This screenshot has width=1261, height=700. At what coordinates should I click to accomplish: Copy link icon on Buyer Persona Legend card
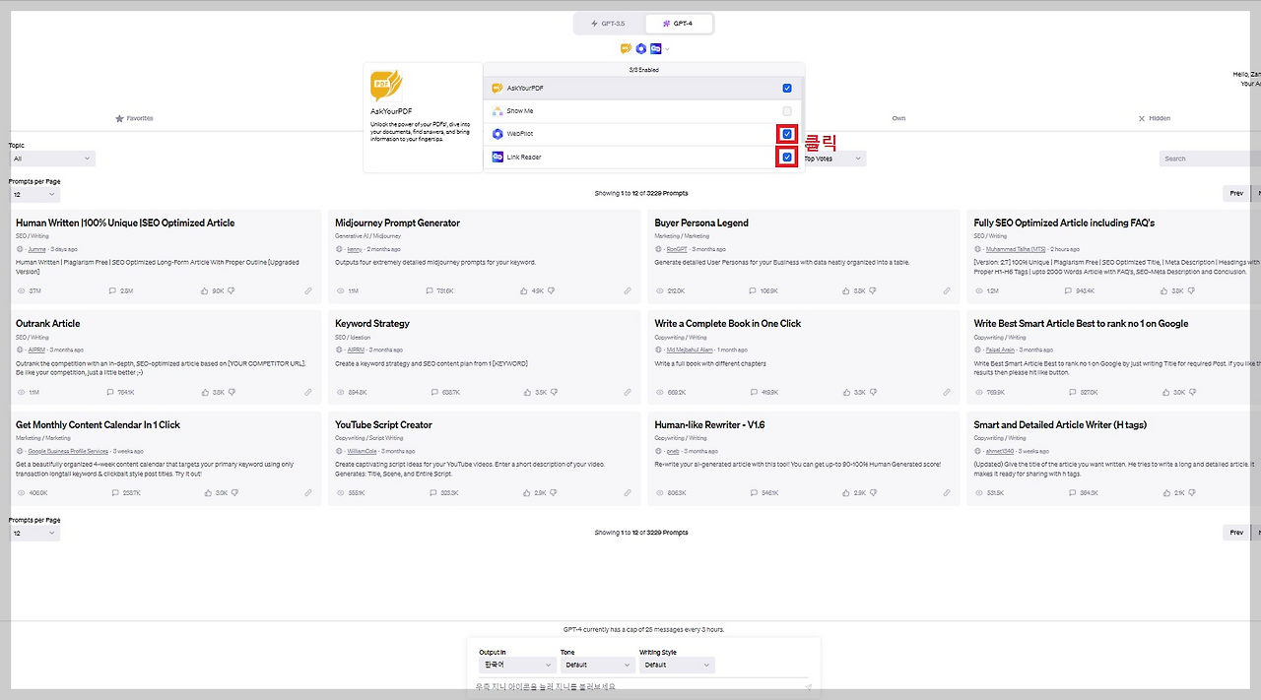click(947, 291)
